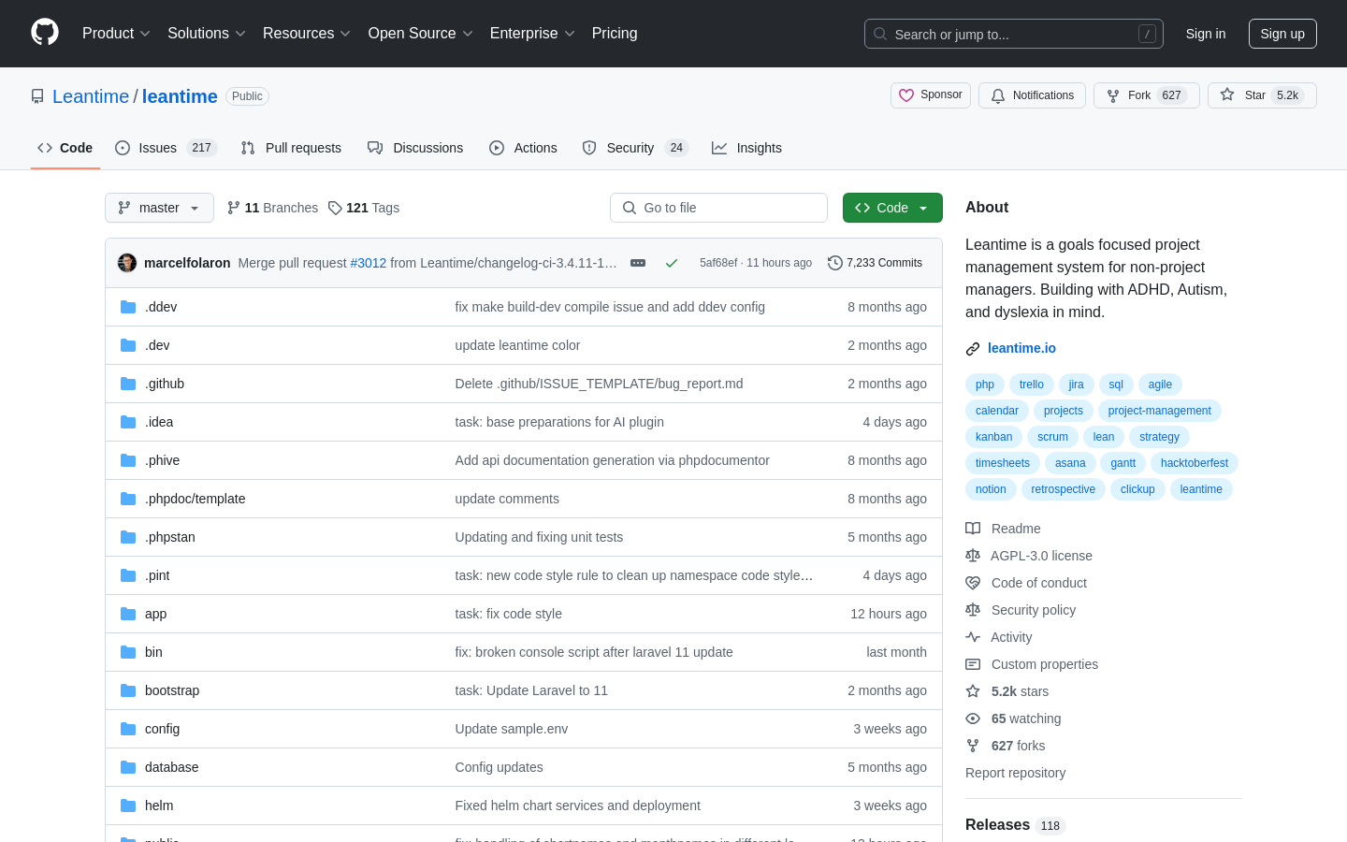1347x842 pixels.
Task: Open the green Code dropdown button
Action: (x=892, y=208)
